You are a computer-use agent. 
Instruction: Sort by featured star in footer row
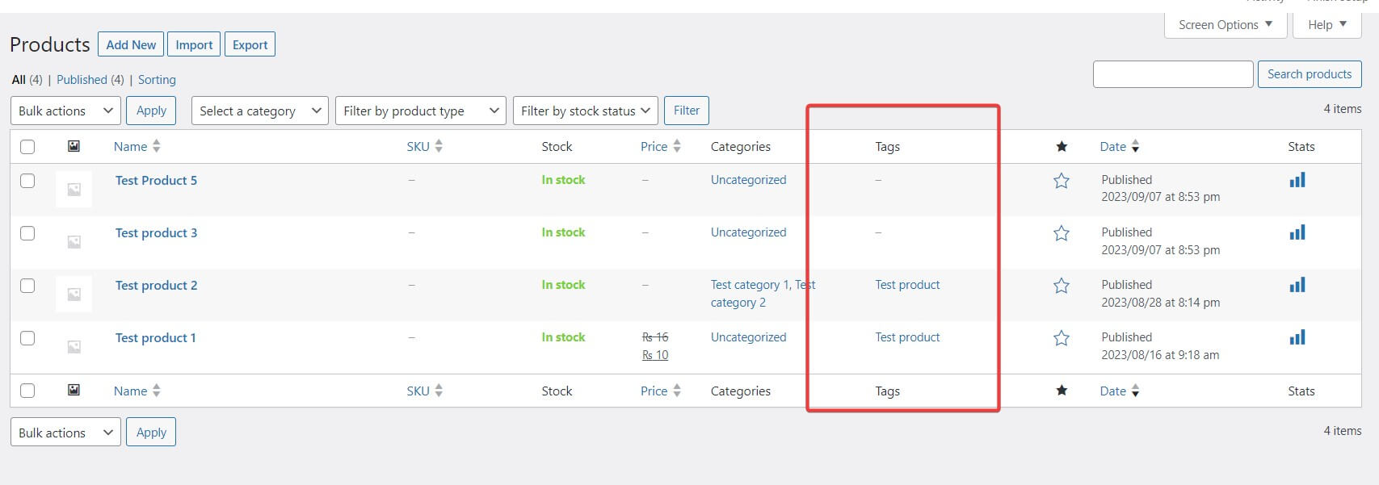pos(1062,391)
